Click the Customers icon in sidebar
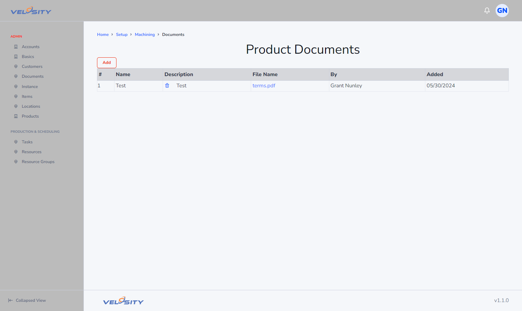522x311 pixels. (16, 67)
